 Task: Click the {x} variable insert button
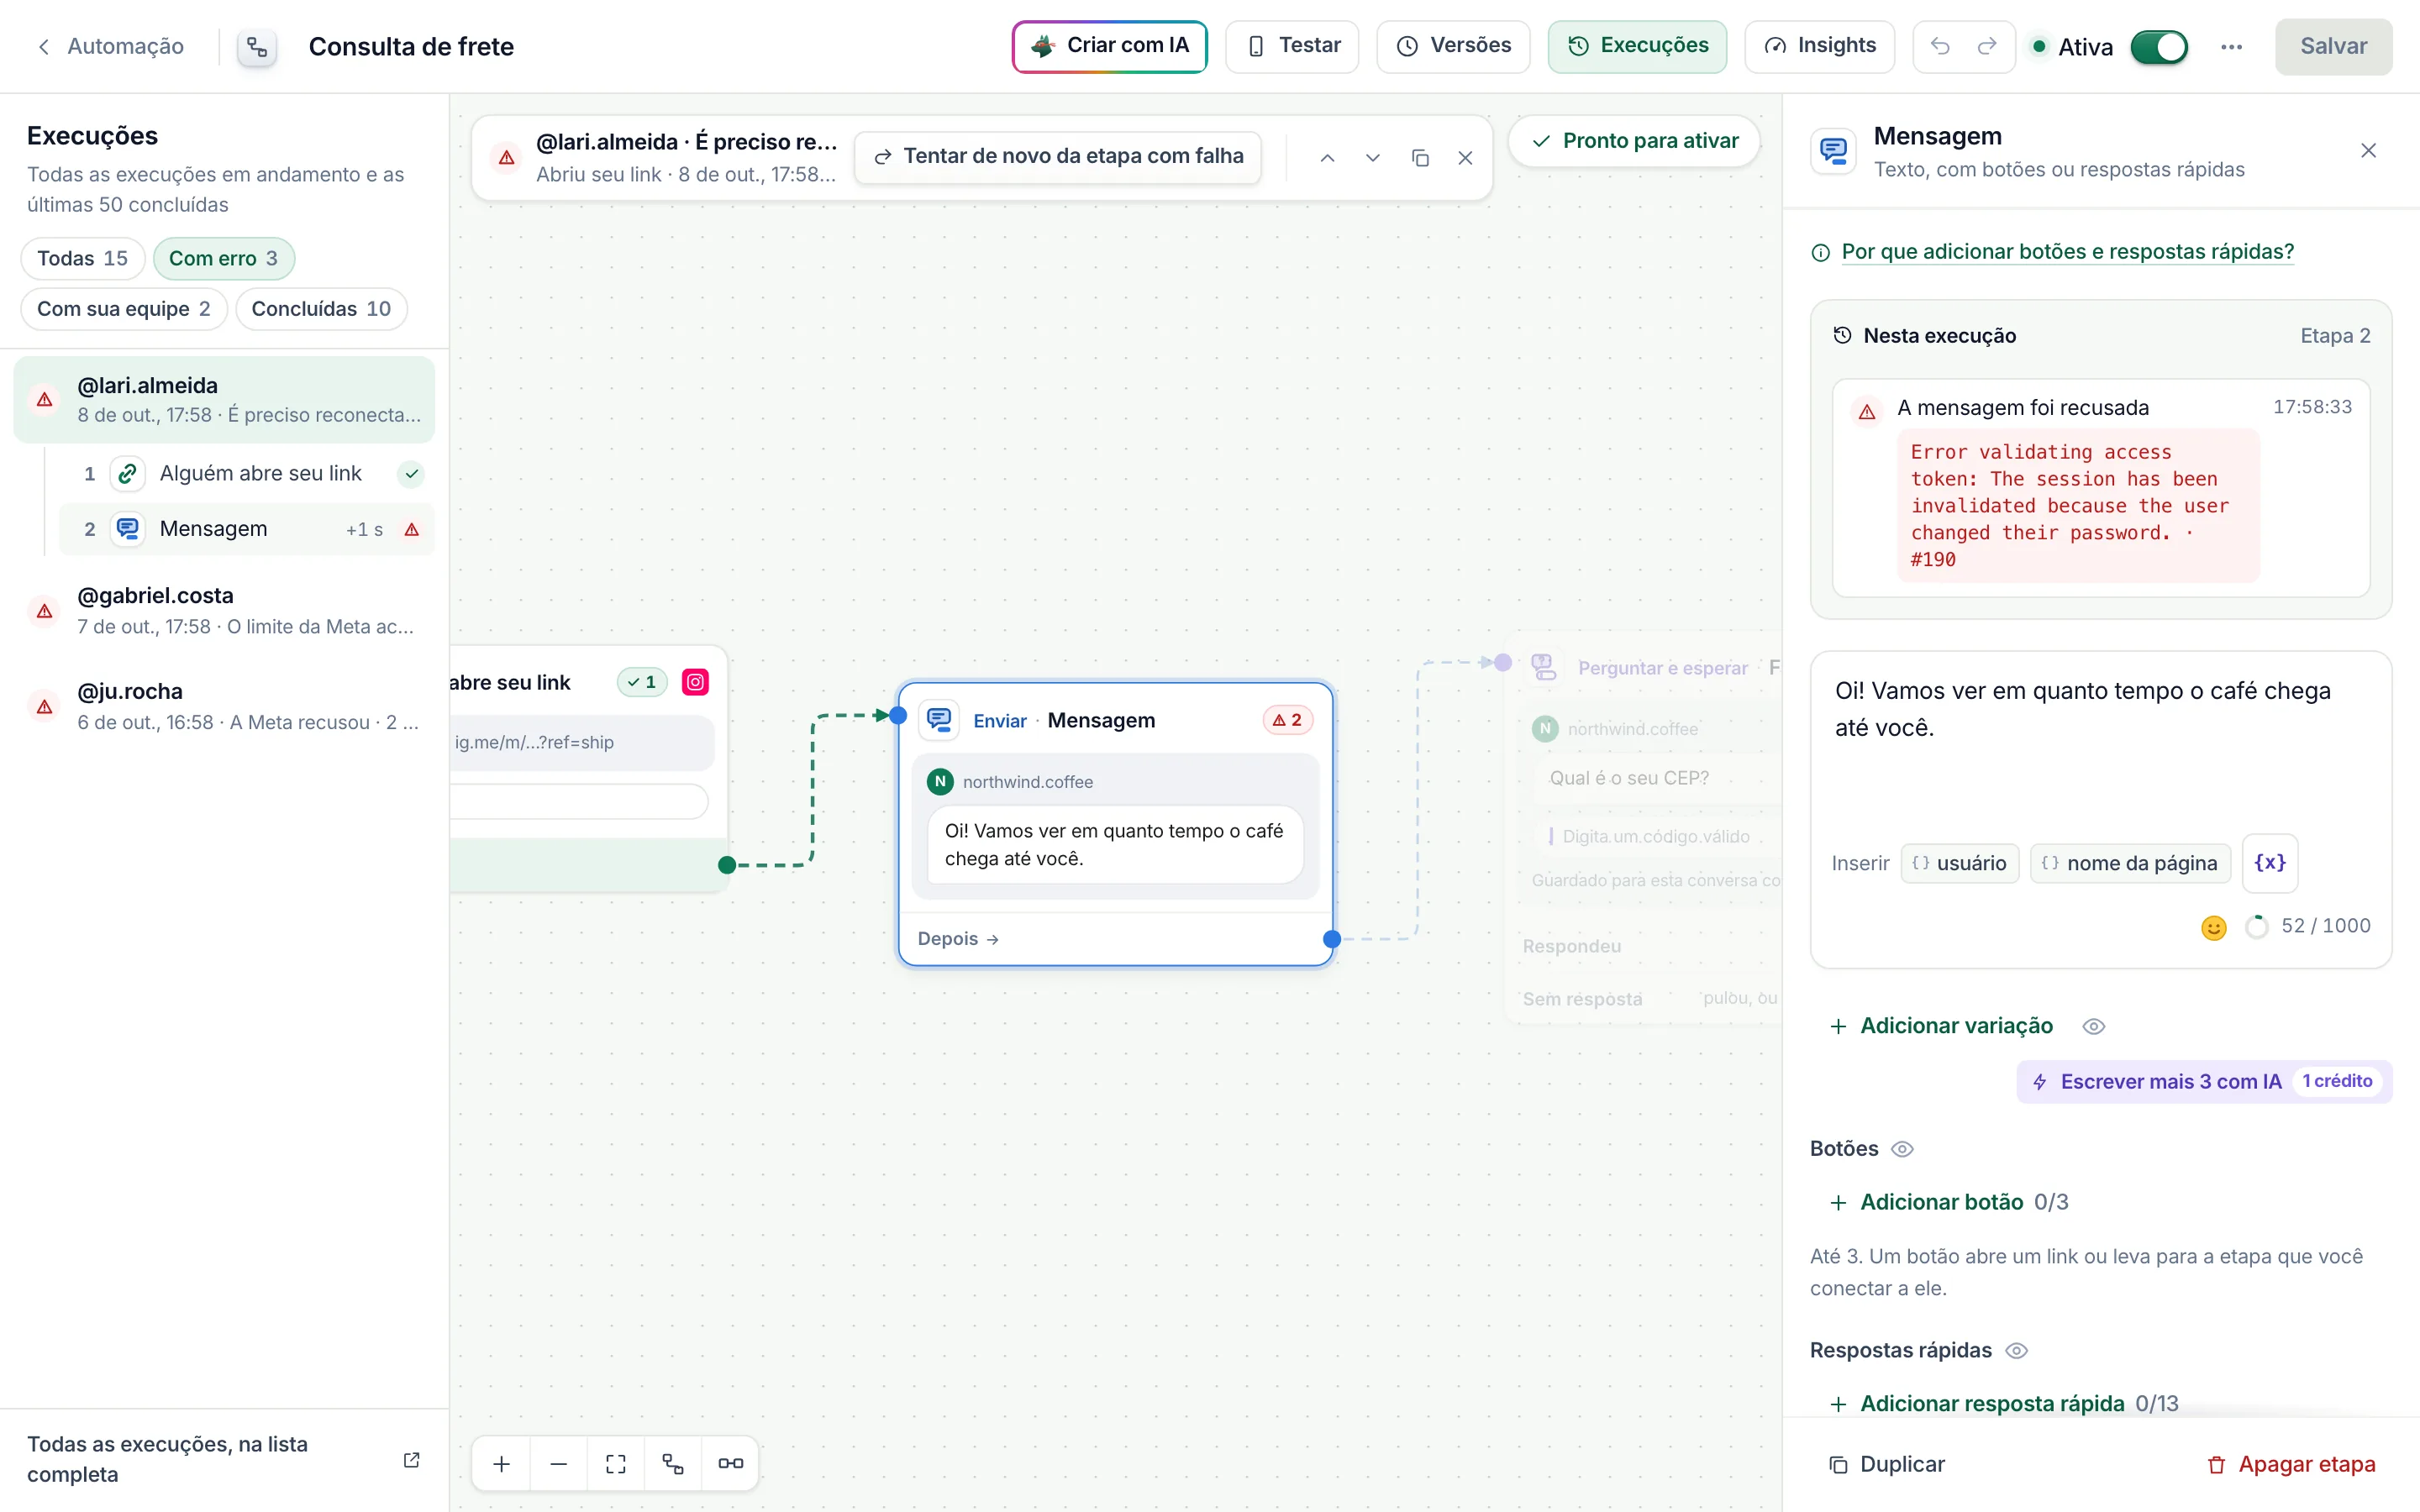tap(2270, 862)
